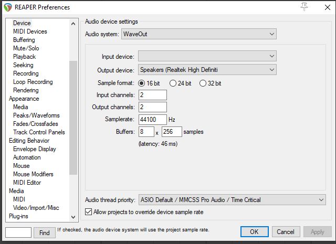Select the top-level Media category below MIDI Editor

[x=16, y=191]
